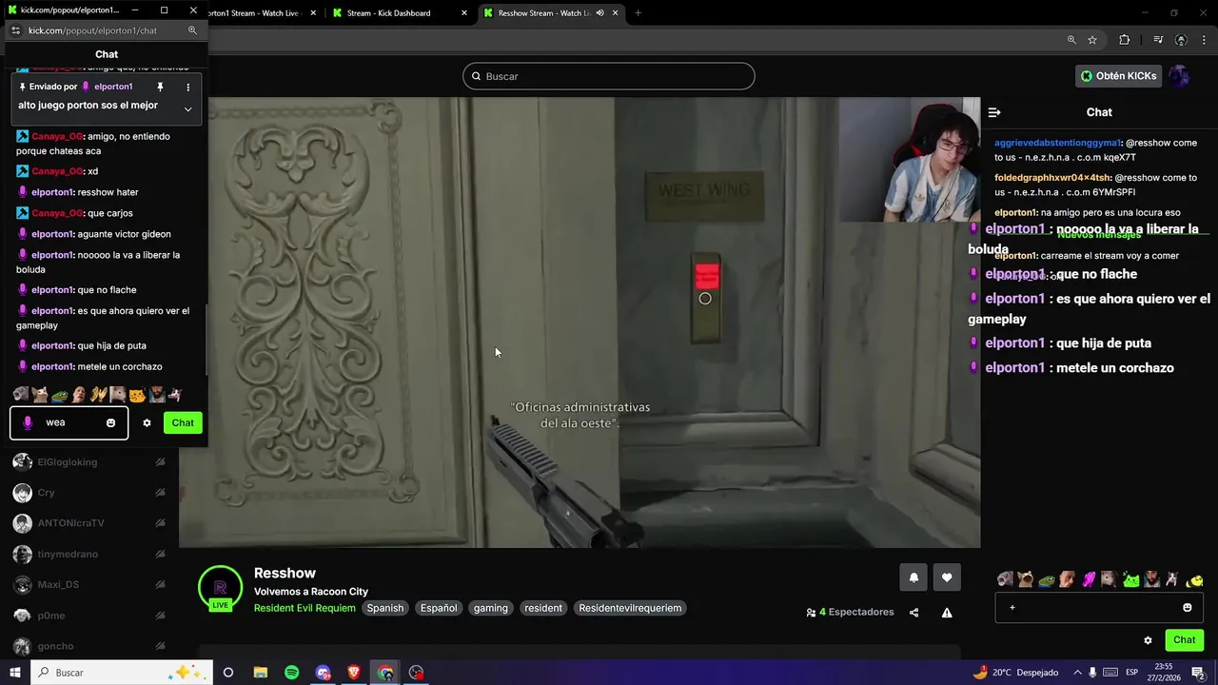Image resolution: width=1218 pixels, height=685 pixels.
Task: Open Spotify from the taskbar
Action: click(x=291, y=673)
